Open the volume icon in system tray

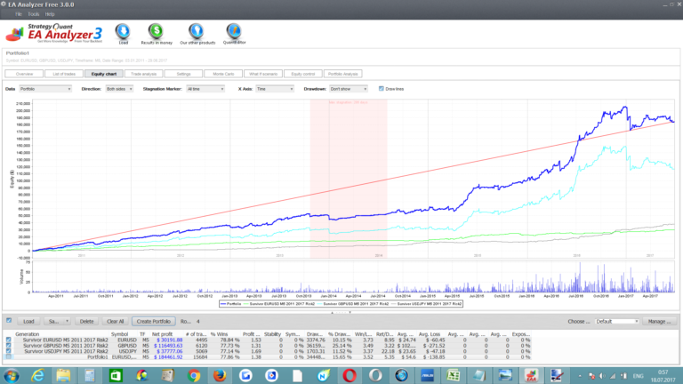point(602,376)
